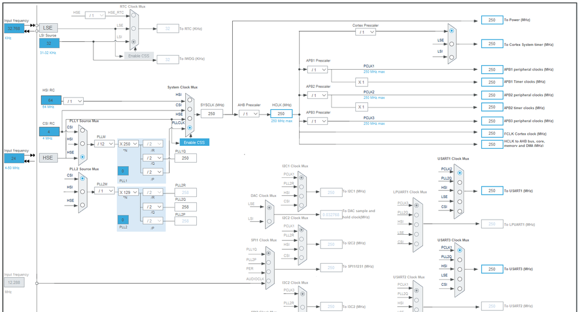Viewport: 580px width, 312px height.
Task: Click the SYSCLK (MHz) value box
Action: click(x=211, y=114)
